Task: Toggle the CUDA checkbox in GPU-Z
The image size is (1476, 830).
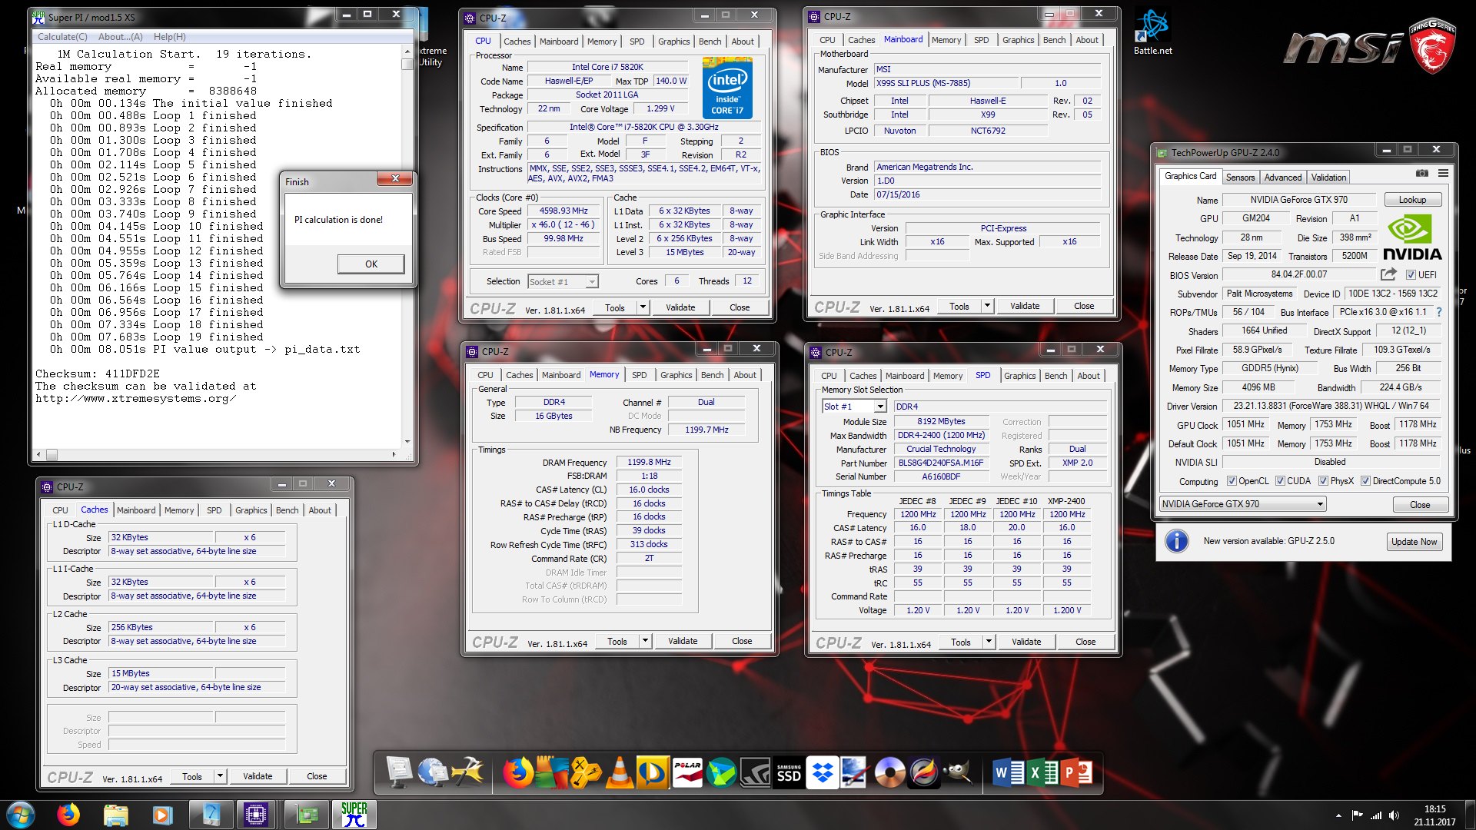Action: [x=1280, y=481]
